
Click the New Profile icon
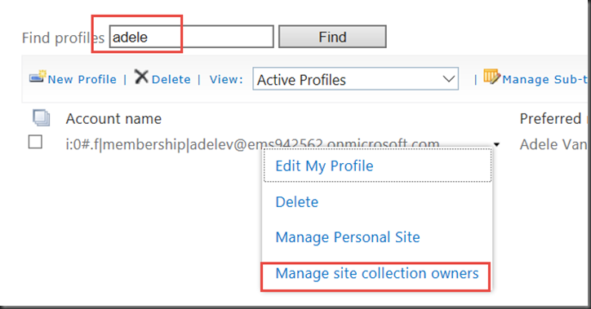click(38, 77)
